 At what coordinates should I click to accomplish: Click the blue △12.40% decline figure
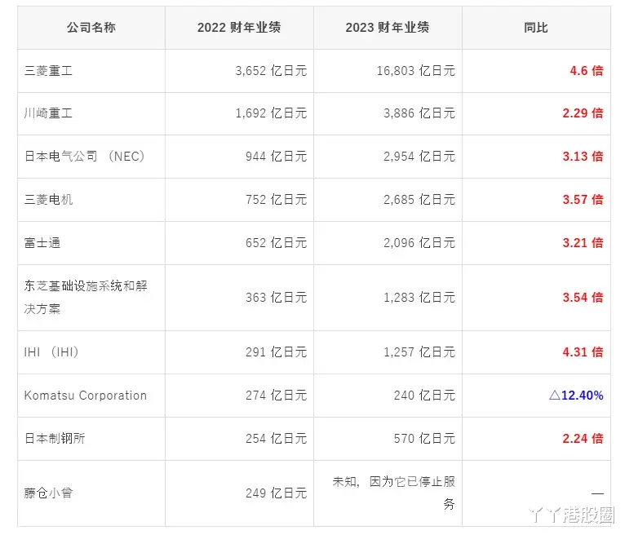[x=576, y=396]
